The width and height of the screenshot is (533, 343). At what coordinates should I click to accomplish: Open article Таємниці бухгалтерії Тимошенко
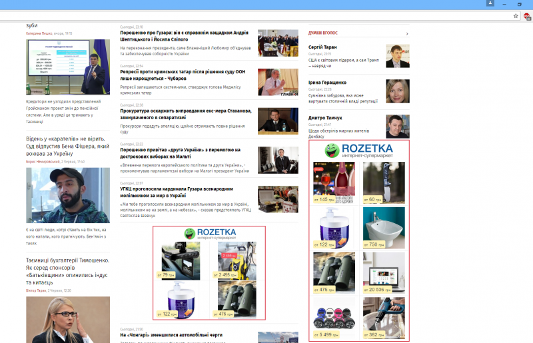point(67,271)
